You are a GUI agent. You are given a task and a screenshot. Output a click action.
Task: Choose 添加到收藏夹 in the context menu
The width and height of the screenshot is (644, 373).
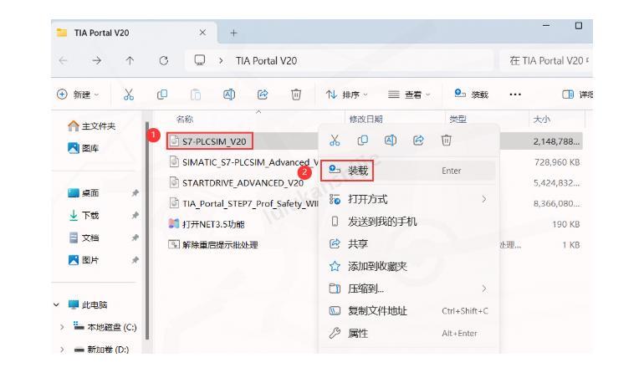[408, 266]
